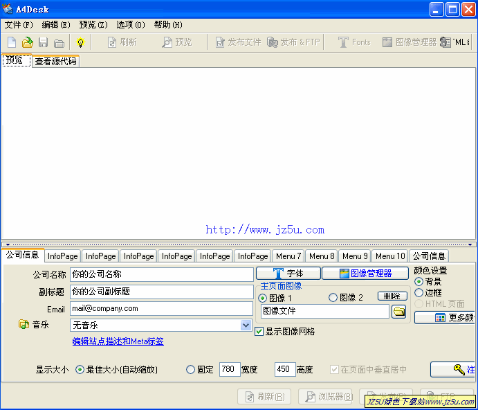Screen dimensions: 478x410
Task: Click 字体 font button
Action: (288, 274)
